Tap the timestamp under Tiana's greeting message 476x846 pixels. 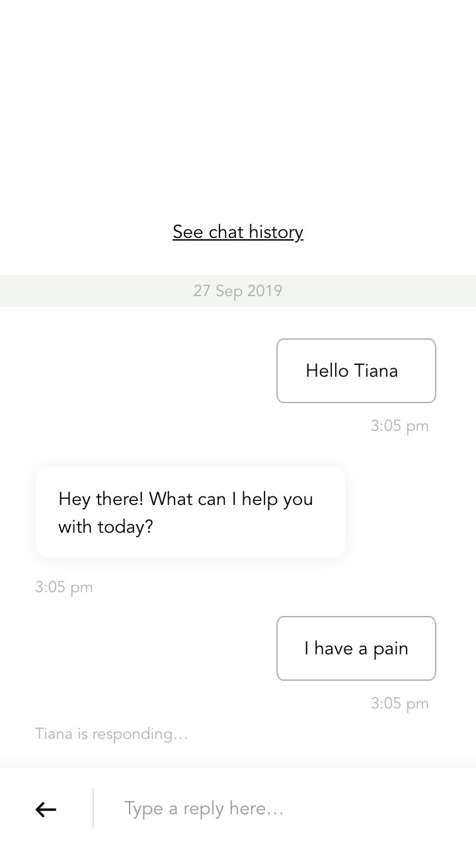[x=64, y=587]
